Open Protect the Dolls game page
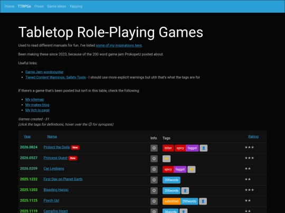 click(56, 147)
